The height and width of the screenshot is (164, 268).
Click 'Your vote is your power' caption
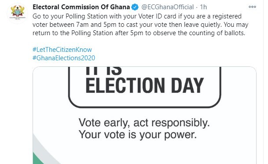(x=138, y=135)
